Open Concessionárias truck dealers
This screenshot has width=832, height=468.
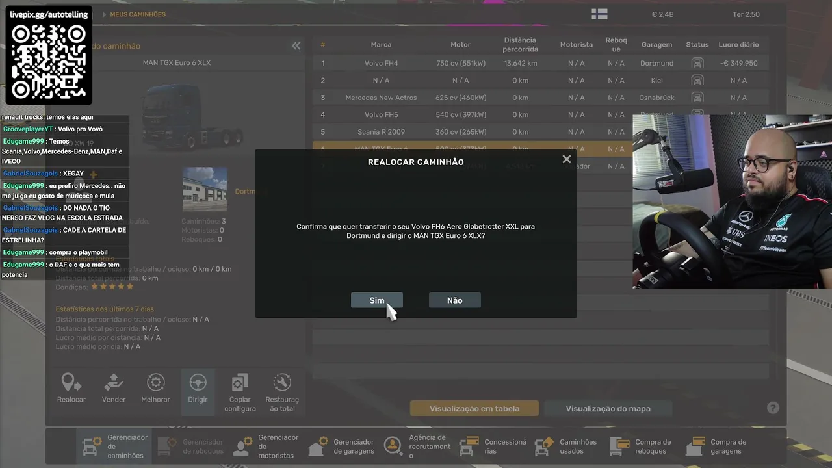pos(493,447)
